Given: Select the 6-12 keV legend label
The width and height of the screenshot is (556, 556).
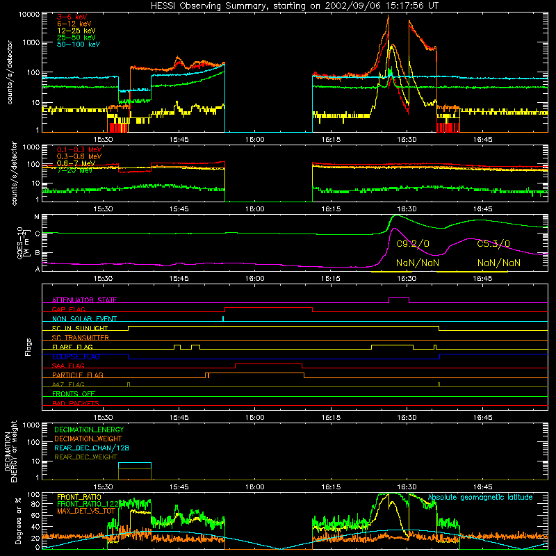Looking at the screenshot, I should coord(74,24).
